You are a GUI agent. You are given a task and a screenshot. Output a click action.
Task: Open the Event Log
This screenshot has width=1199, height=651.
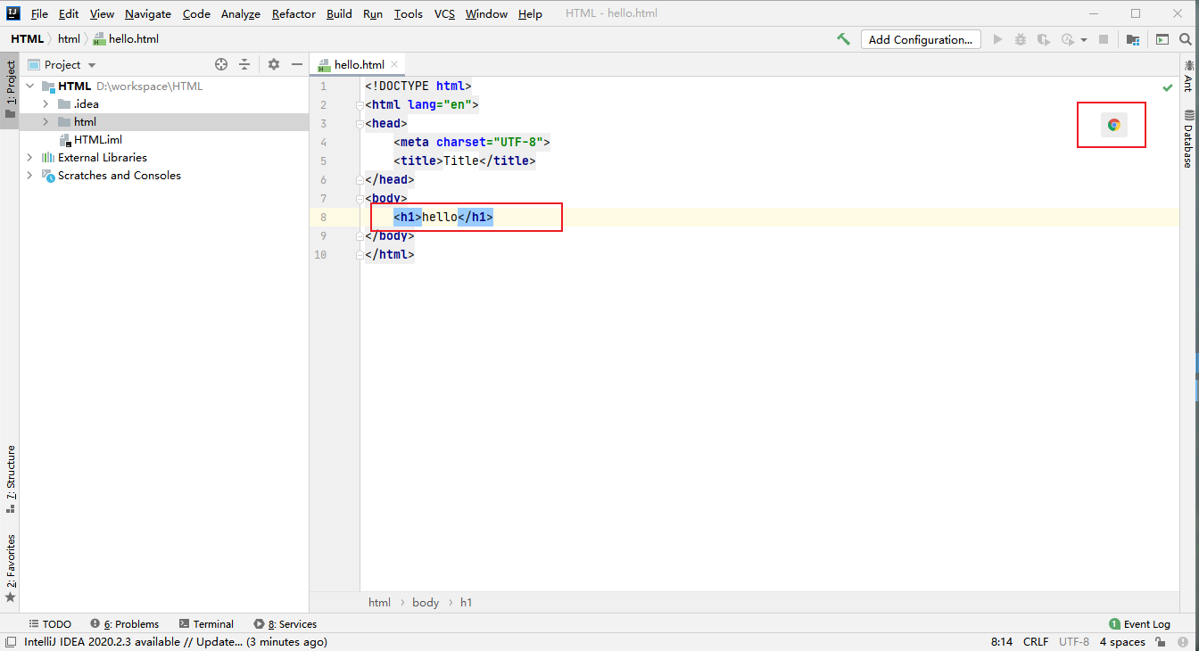(1139, 624)
